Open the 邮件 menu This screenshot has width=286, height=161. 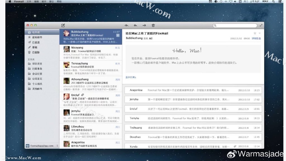(x=44, y=1)
